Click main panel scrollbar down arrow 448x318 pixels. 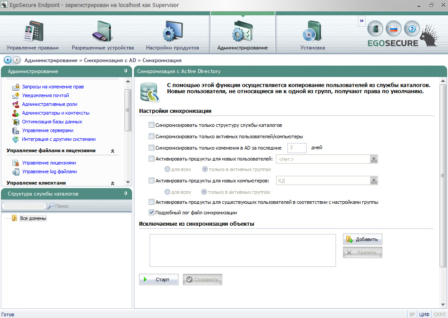[443, 304]
